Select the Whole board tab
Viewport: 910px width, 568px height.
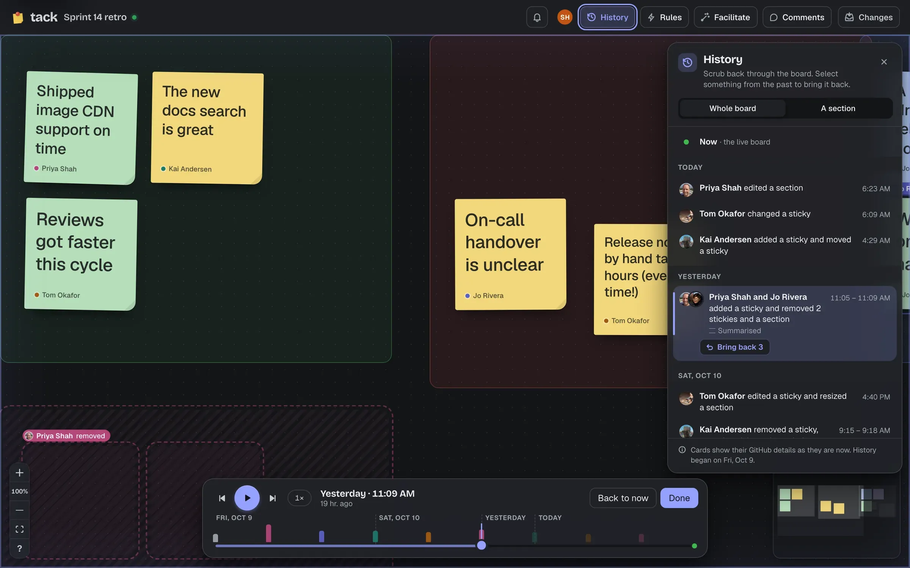click(732, 108)
